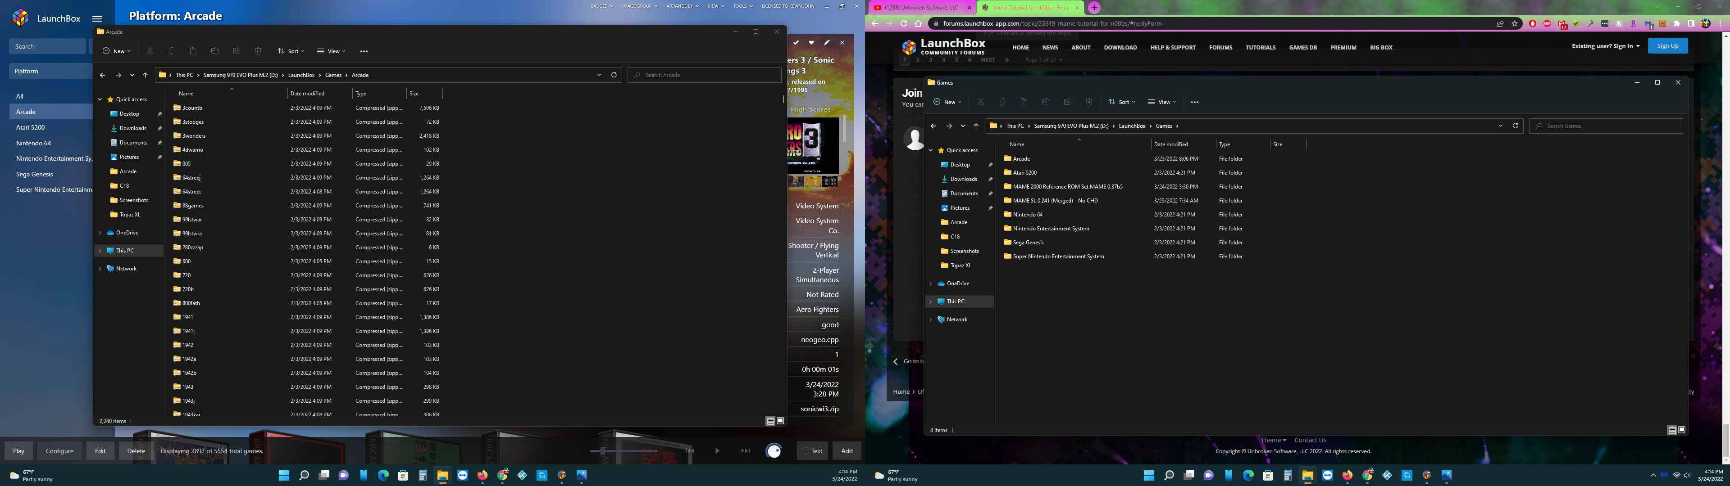Screen dimensions: 1730x486
Task: Go up one folder in Arcade explorer window
Action: click(145, 75)
